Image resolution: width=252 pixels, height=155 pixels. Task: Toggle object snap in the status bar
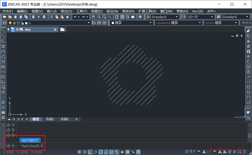click(x=101, y=152)
